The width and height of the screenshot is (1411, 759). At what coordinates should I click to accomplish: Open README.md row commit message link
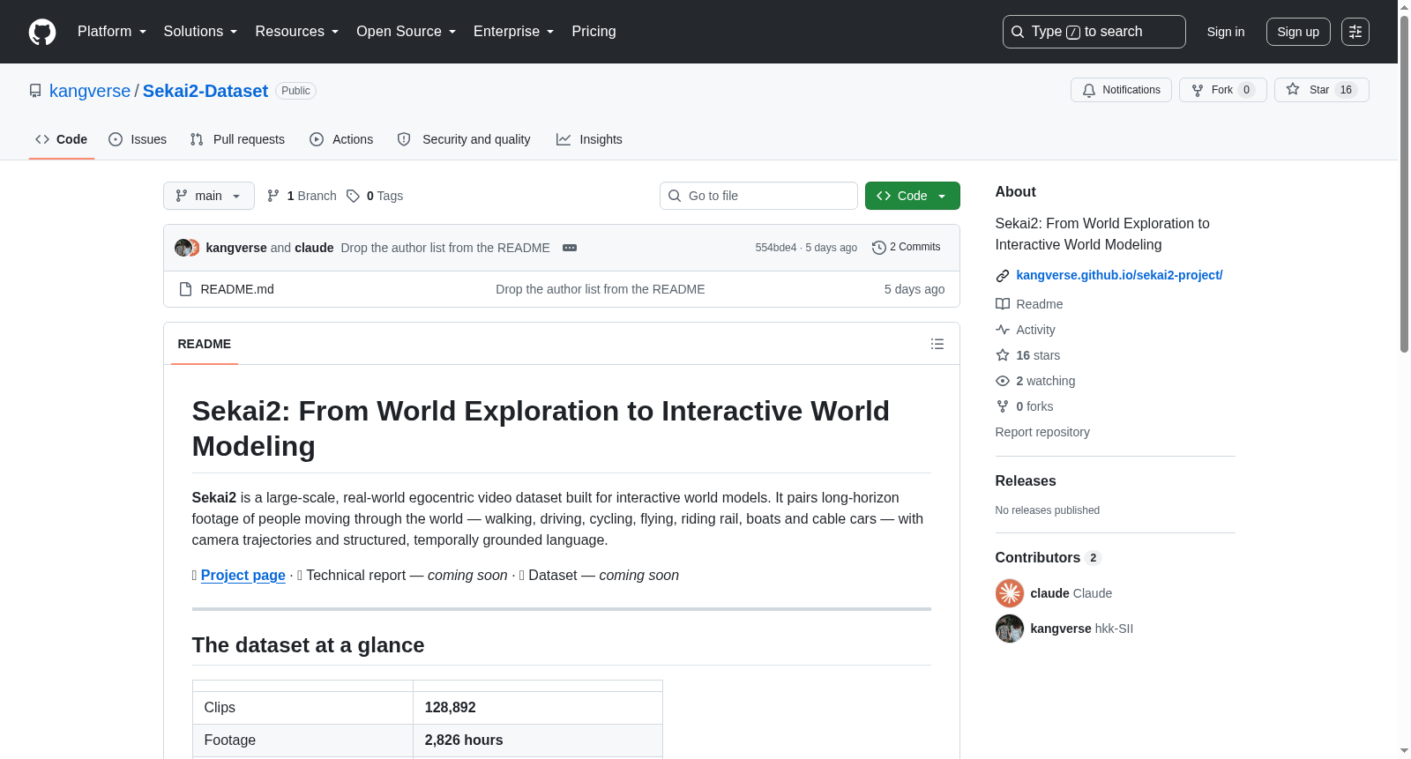tap(601, 289)
